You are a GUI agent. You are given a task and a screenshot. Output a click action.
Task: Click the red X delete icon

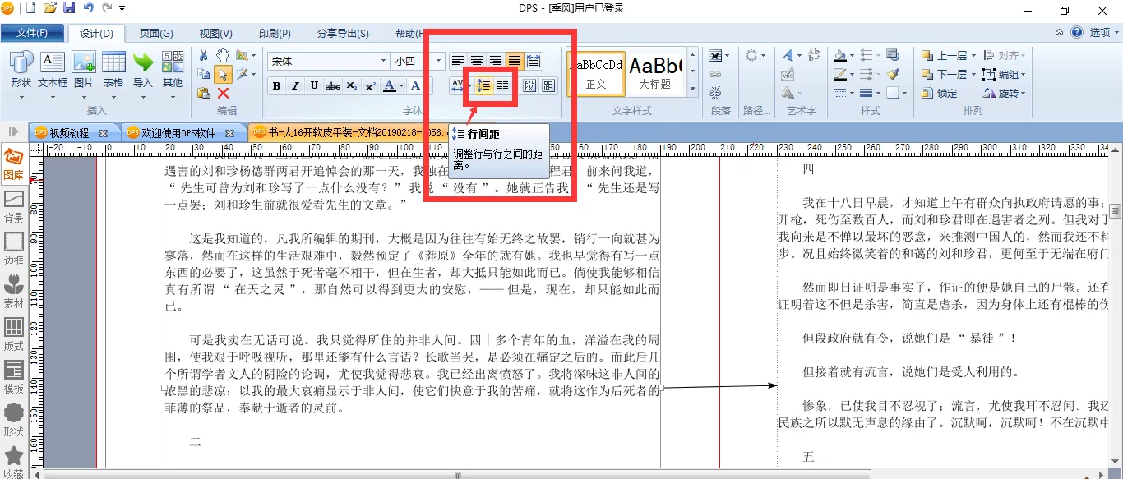(223, 93)
